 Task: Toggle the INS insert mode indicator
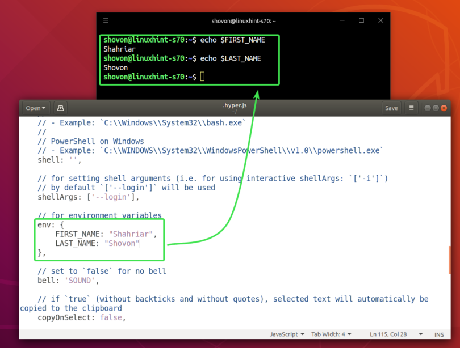coord(439,334)
